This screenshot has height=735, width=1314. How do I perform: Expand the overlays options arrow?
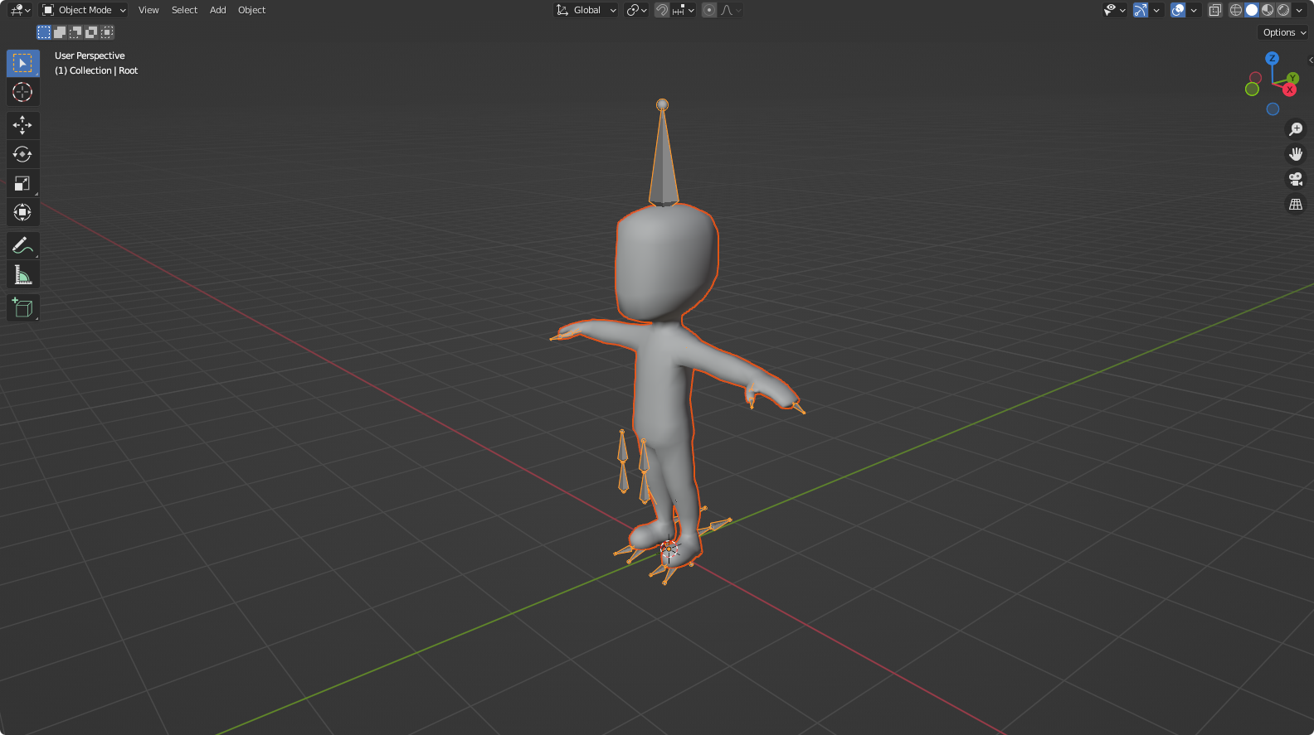[1194, 10]
